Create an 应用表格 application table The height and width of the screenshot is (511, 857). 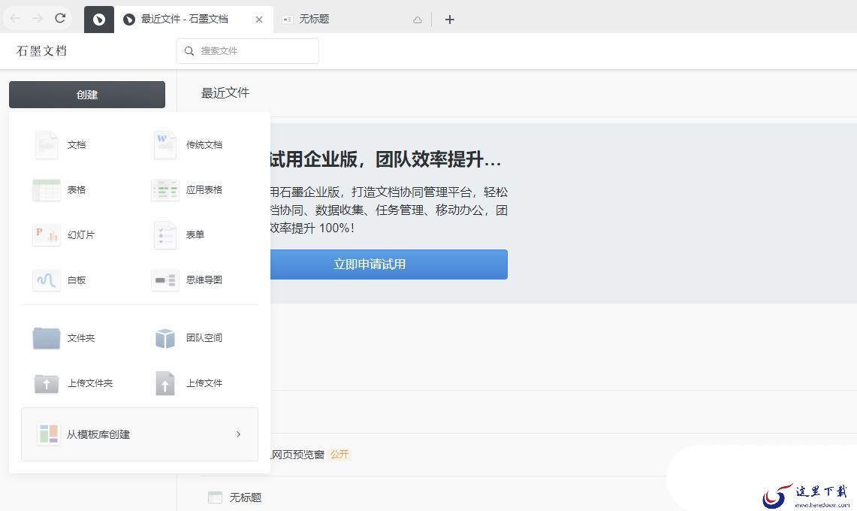coord(188,190)
